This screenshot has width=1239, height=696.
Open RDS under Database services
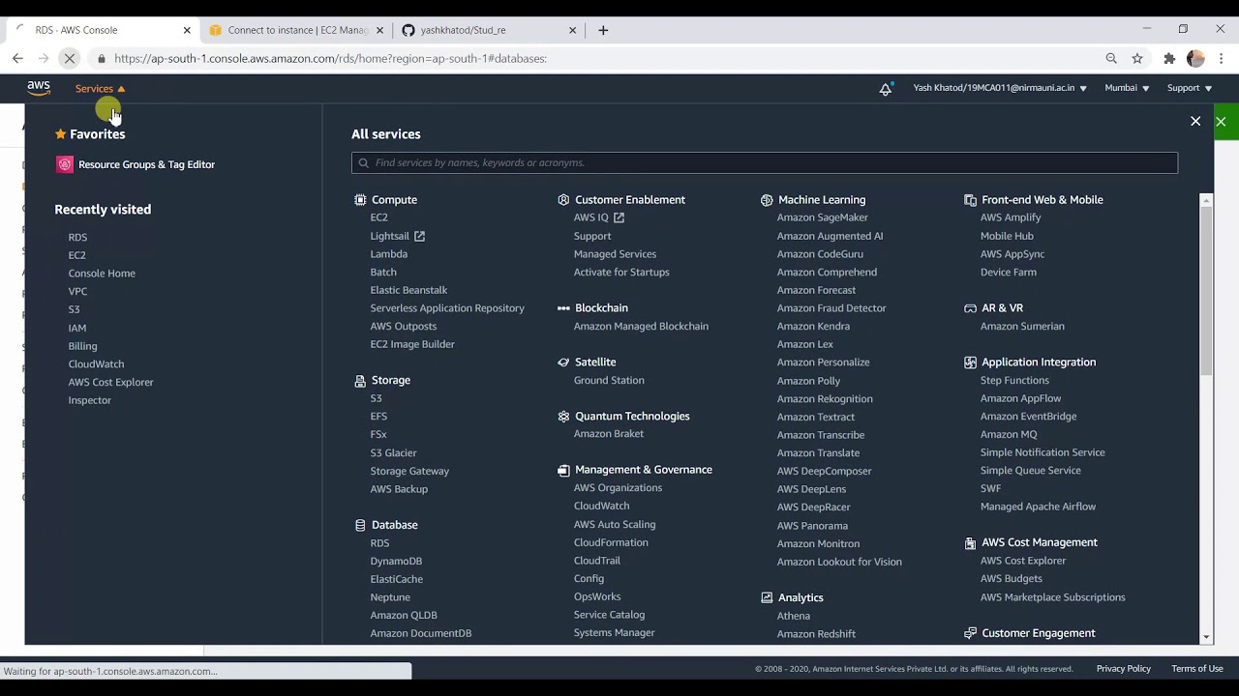click(x=379, y=543)
